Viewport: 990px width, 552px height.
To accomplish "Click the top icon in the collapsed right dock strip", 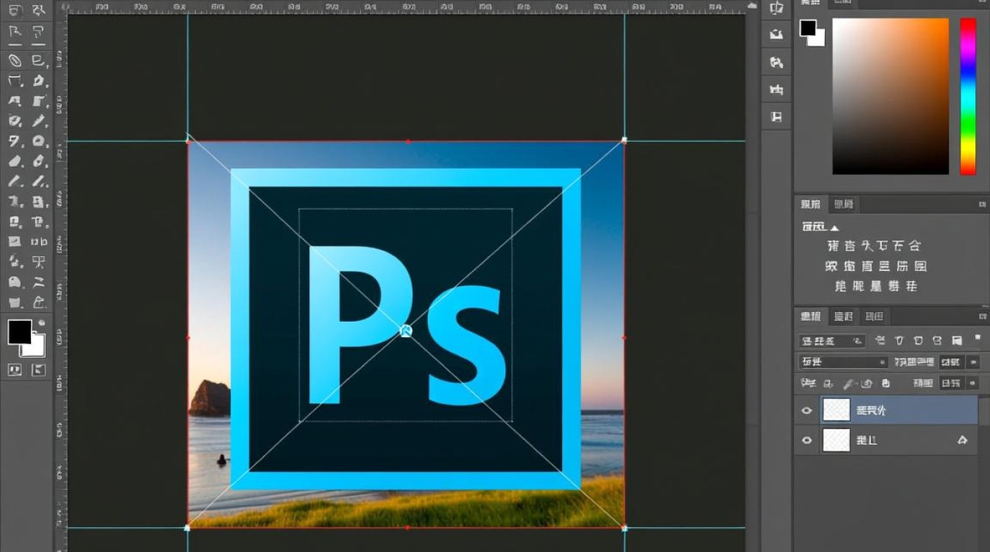I will (x=776, y=8).
